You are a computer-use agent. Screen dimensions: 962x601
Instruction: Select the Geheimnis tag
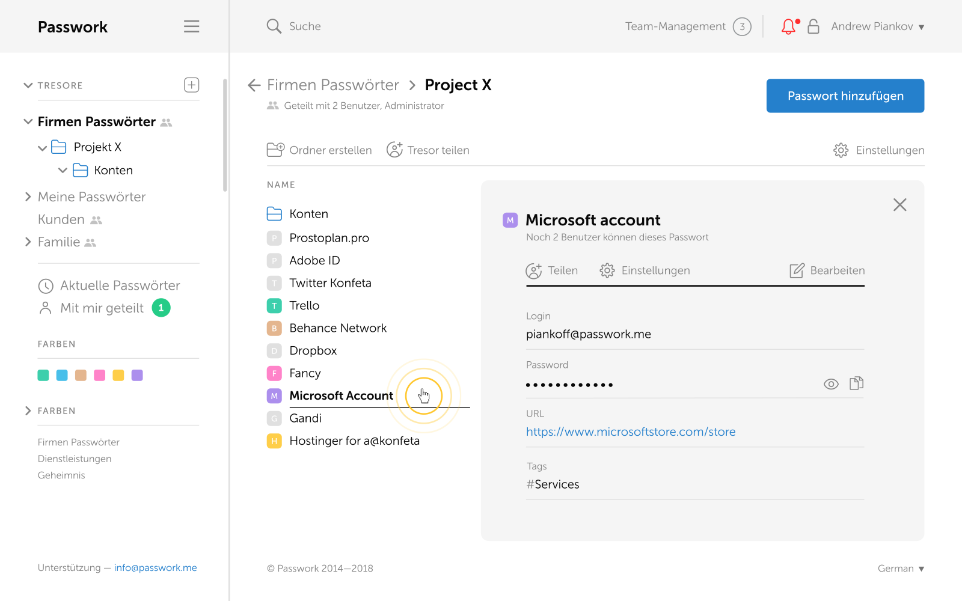tap(61, 475)
